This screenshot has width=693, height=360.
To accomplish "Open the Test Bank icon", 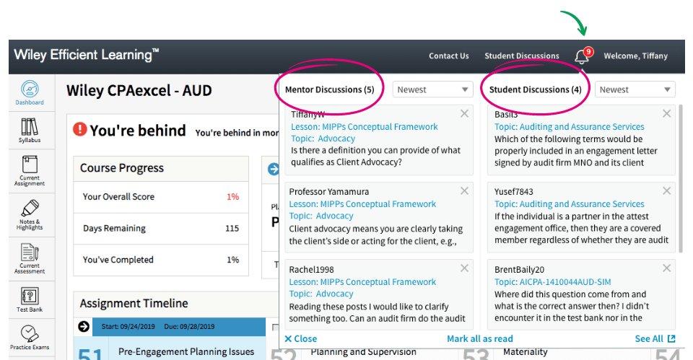I will [x=30, y=299].
